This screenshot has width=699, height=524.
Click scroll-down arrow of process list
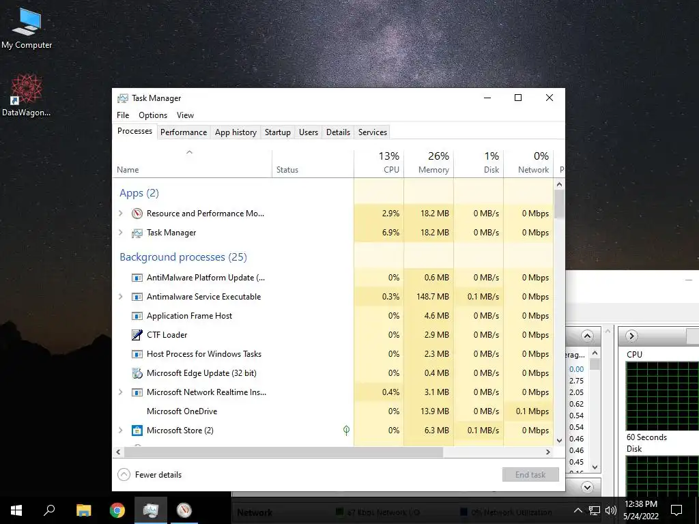click(560, 441)
